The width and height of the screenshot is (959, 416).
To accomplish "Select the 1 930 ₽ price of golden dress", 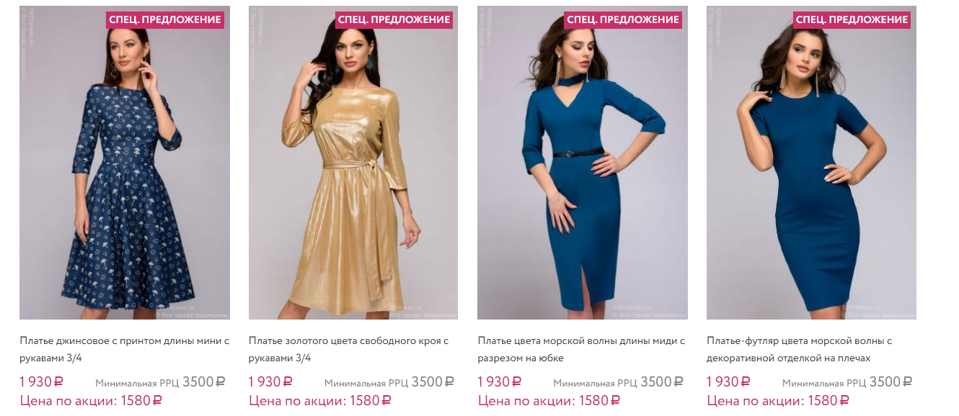I will click(x=270, y=381).
